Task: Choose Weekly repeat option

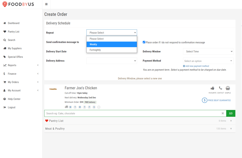Action: tap(112, 44)
